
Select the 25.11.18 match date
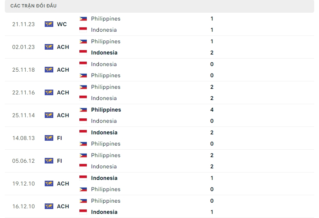point(23,70)
